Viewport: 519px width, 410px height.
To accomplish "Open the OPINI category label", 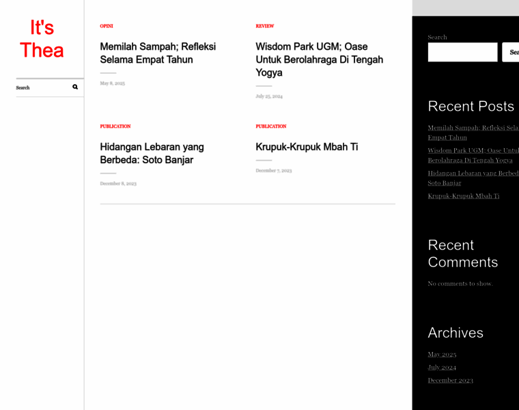I will coord(107,26).
